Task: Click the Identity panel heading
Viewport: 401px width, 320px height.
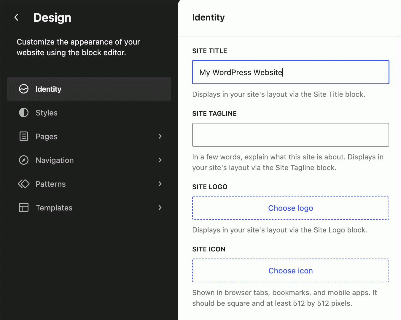Action: click(x=209, y=18)
